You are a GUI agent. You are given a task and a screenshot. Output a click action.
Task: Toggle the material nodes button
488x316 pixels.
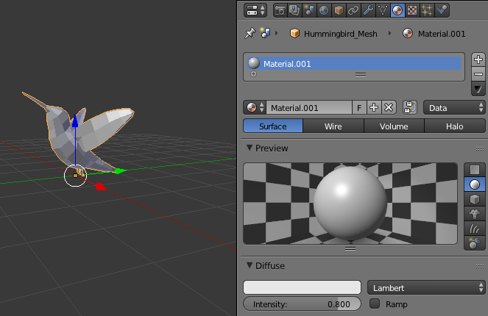tap(410, 107)
